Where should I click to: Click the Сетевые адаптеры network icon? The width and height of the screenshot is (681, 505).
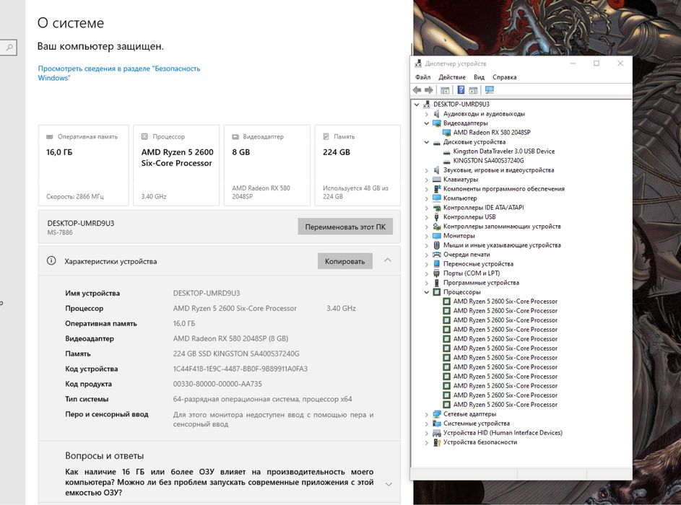[436, 414]
